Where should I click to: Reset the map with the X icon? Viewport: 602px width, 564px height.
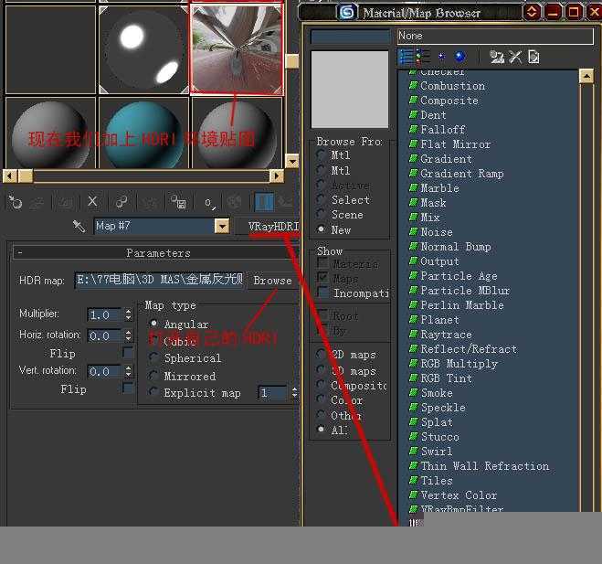tap(92, 201)
